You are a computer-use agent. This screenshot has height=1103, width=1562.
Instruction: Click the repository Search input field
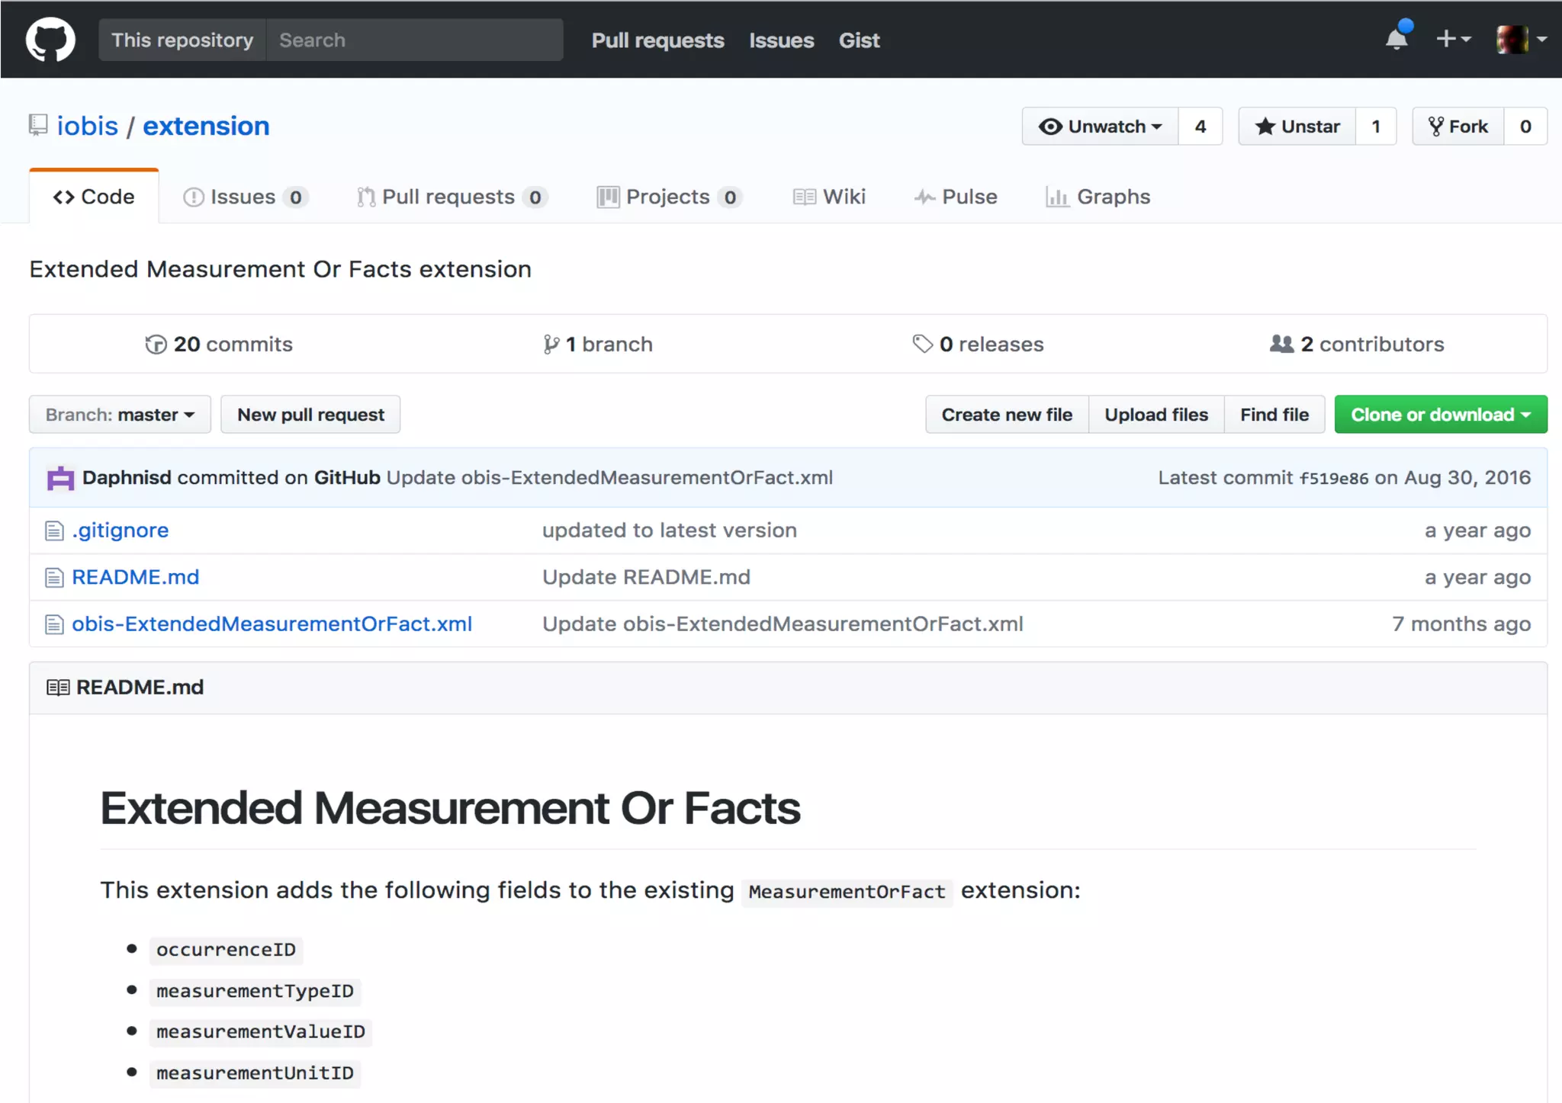point(414,40)
